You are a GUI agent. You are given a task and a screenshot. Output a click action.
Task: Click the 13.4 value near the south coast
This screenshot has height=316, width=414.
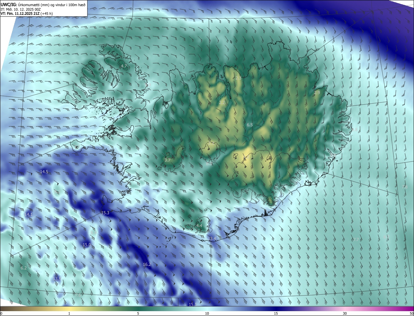(x=212, y=238)
